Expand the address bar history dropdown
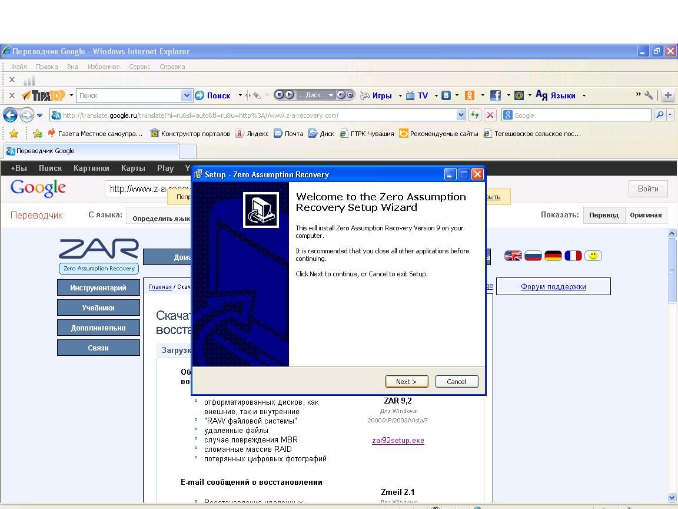 point(461,115)
